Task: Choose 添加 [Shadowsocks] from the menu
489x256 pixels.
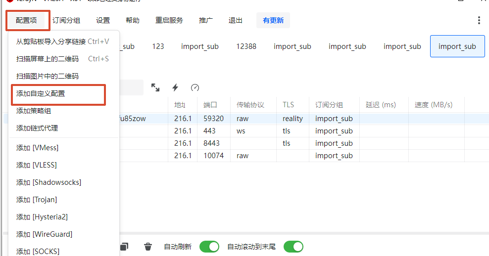Action: pyautogui.click(x=64, y=182)
